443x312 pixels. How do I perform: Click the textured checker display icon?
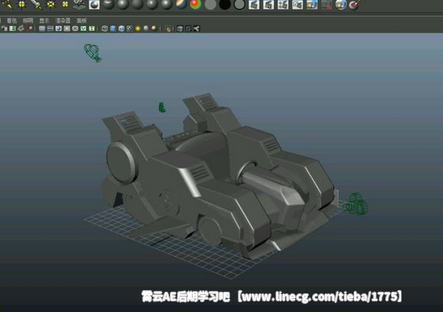coord(129,28)
